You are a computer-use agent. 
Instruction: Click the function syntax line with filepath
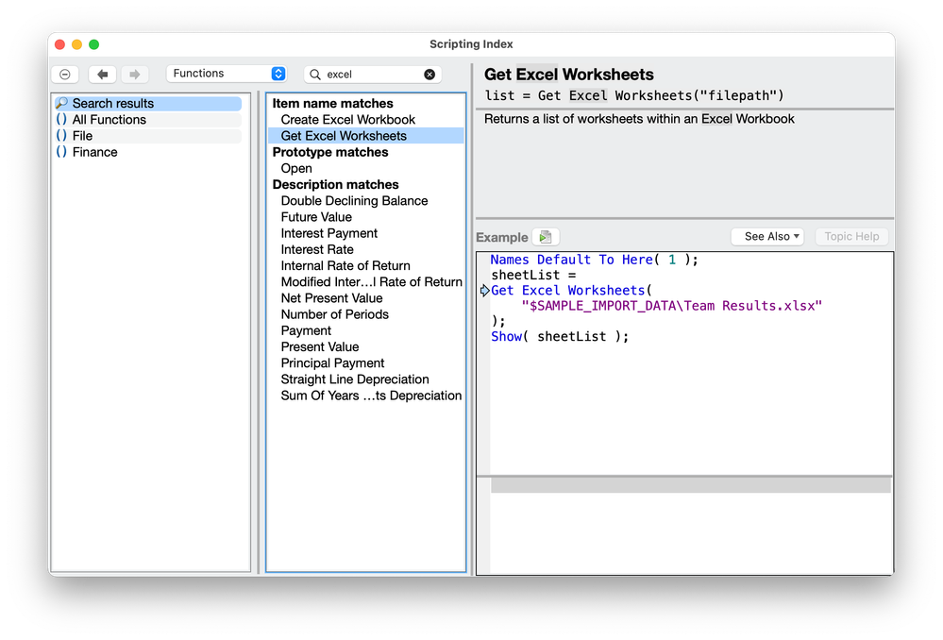tap(634, 95)
